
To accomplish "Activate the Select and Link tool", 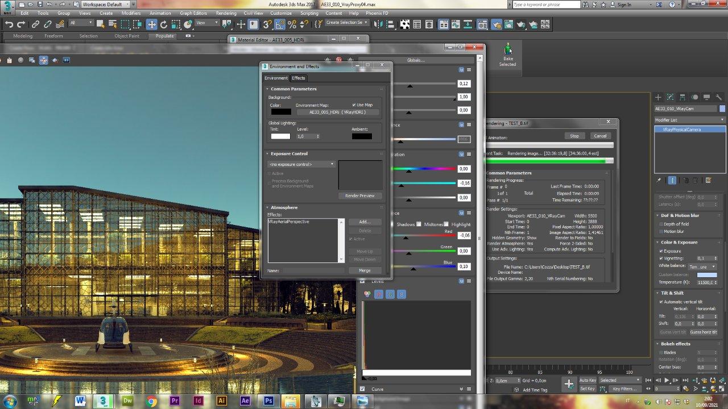I will pos(36,24).
